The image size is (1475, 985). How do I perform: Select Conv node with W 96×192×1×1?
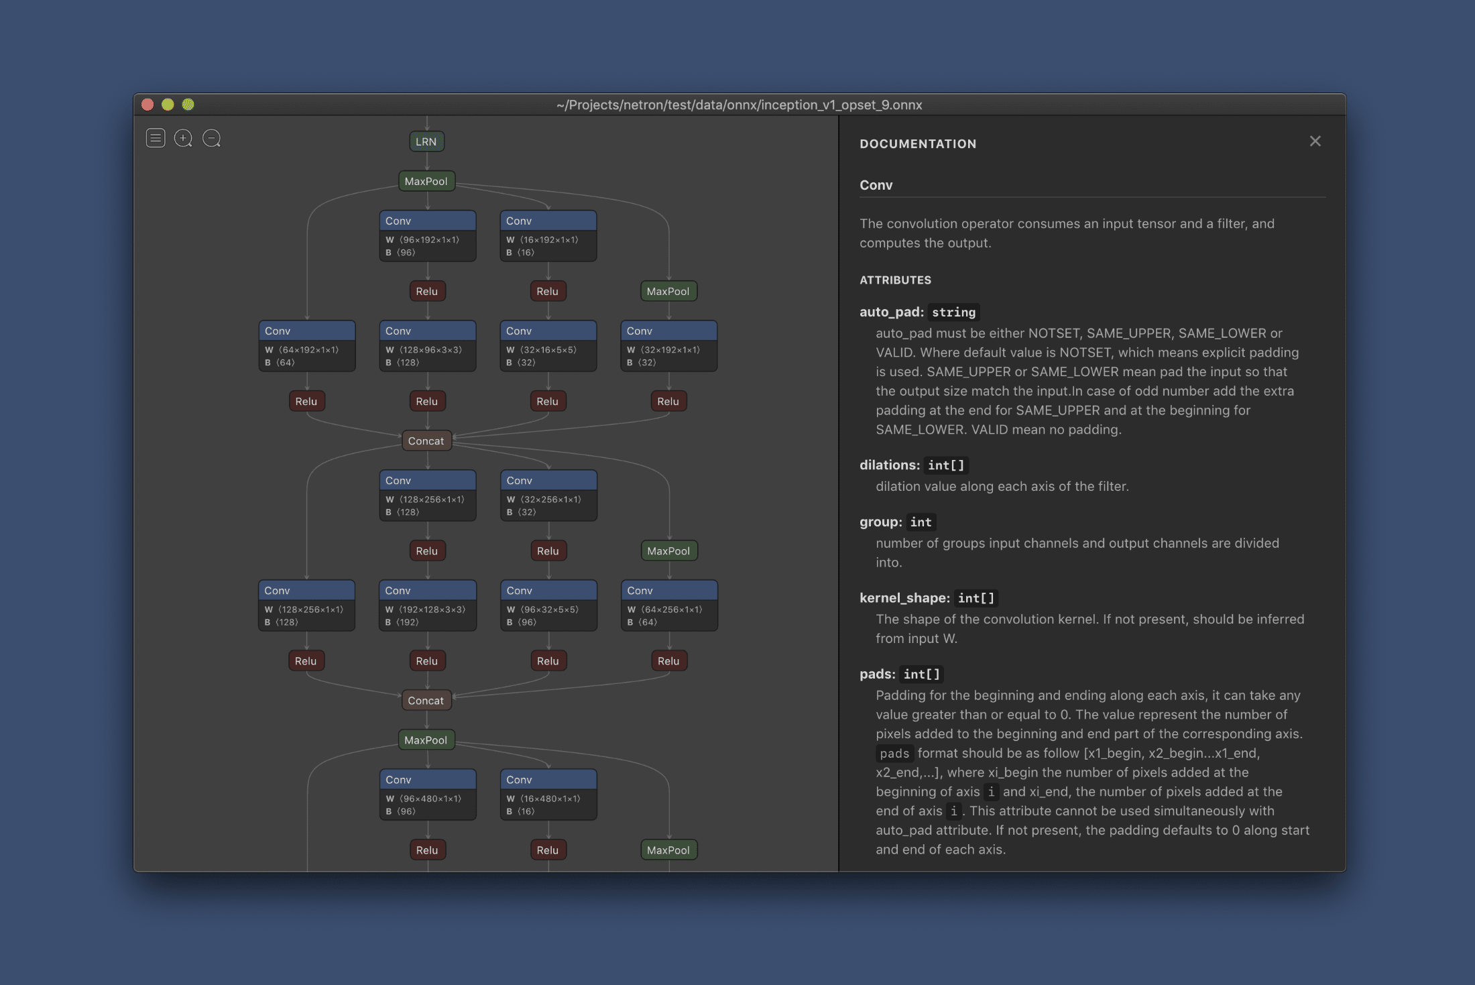point(428,236)
